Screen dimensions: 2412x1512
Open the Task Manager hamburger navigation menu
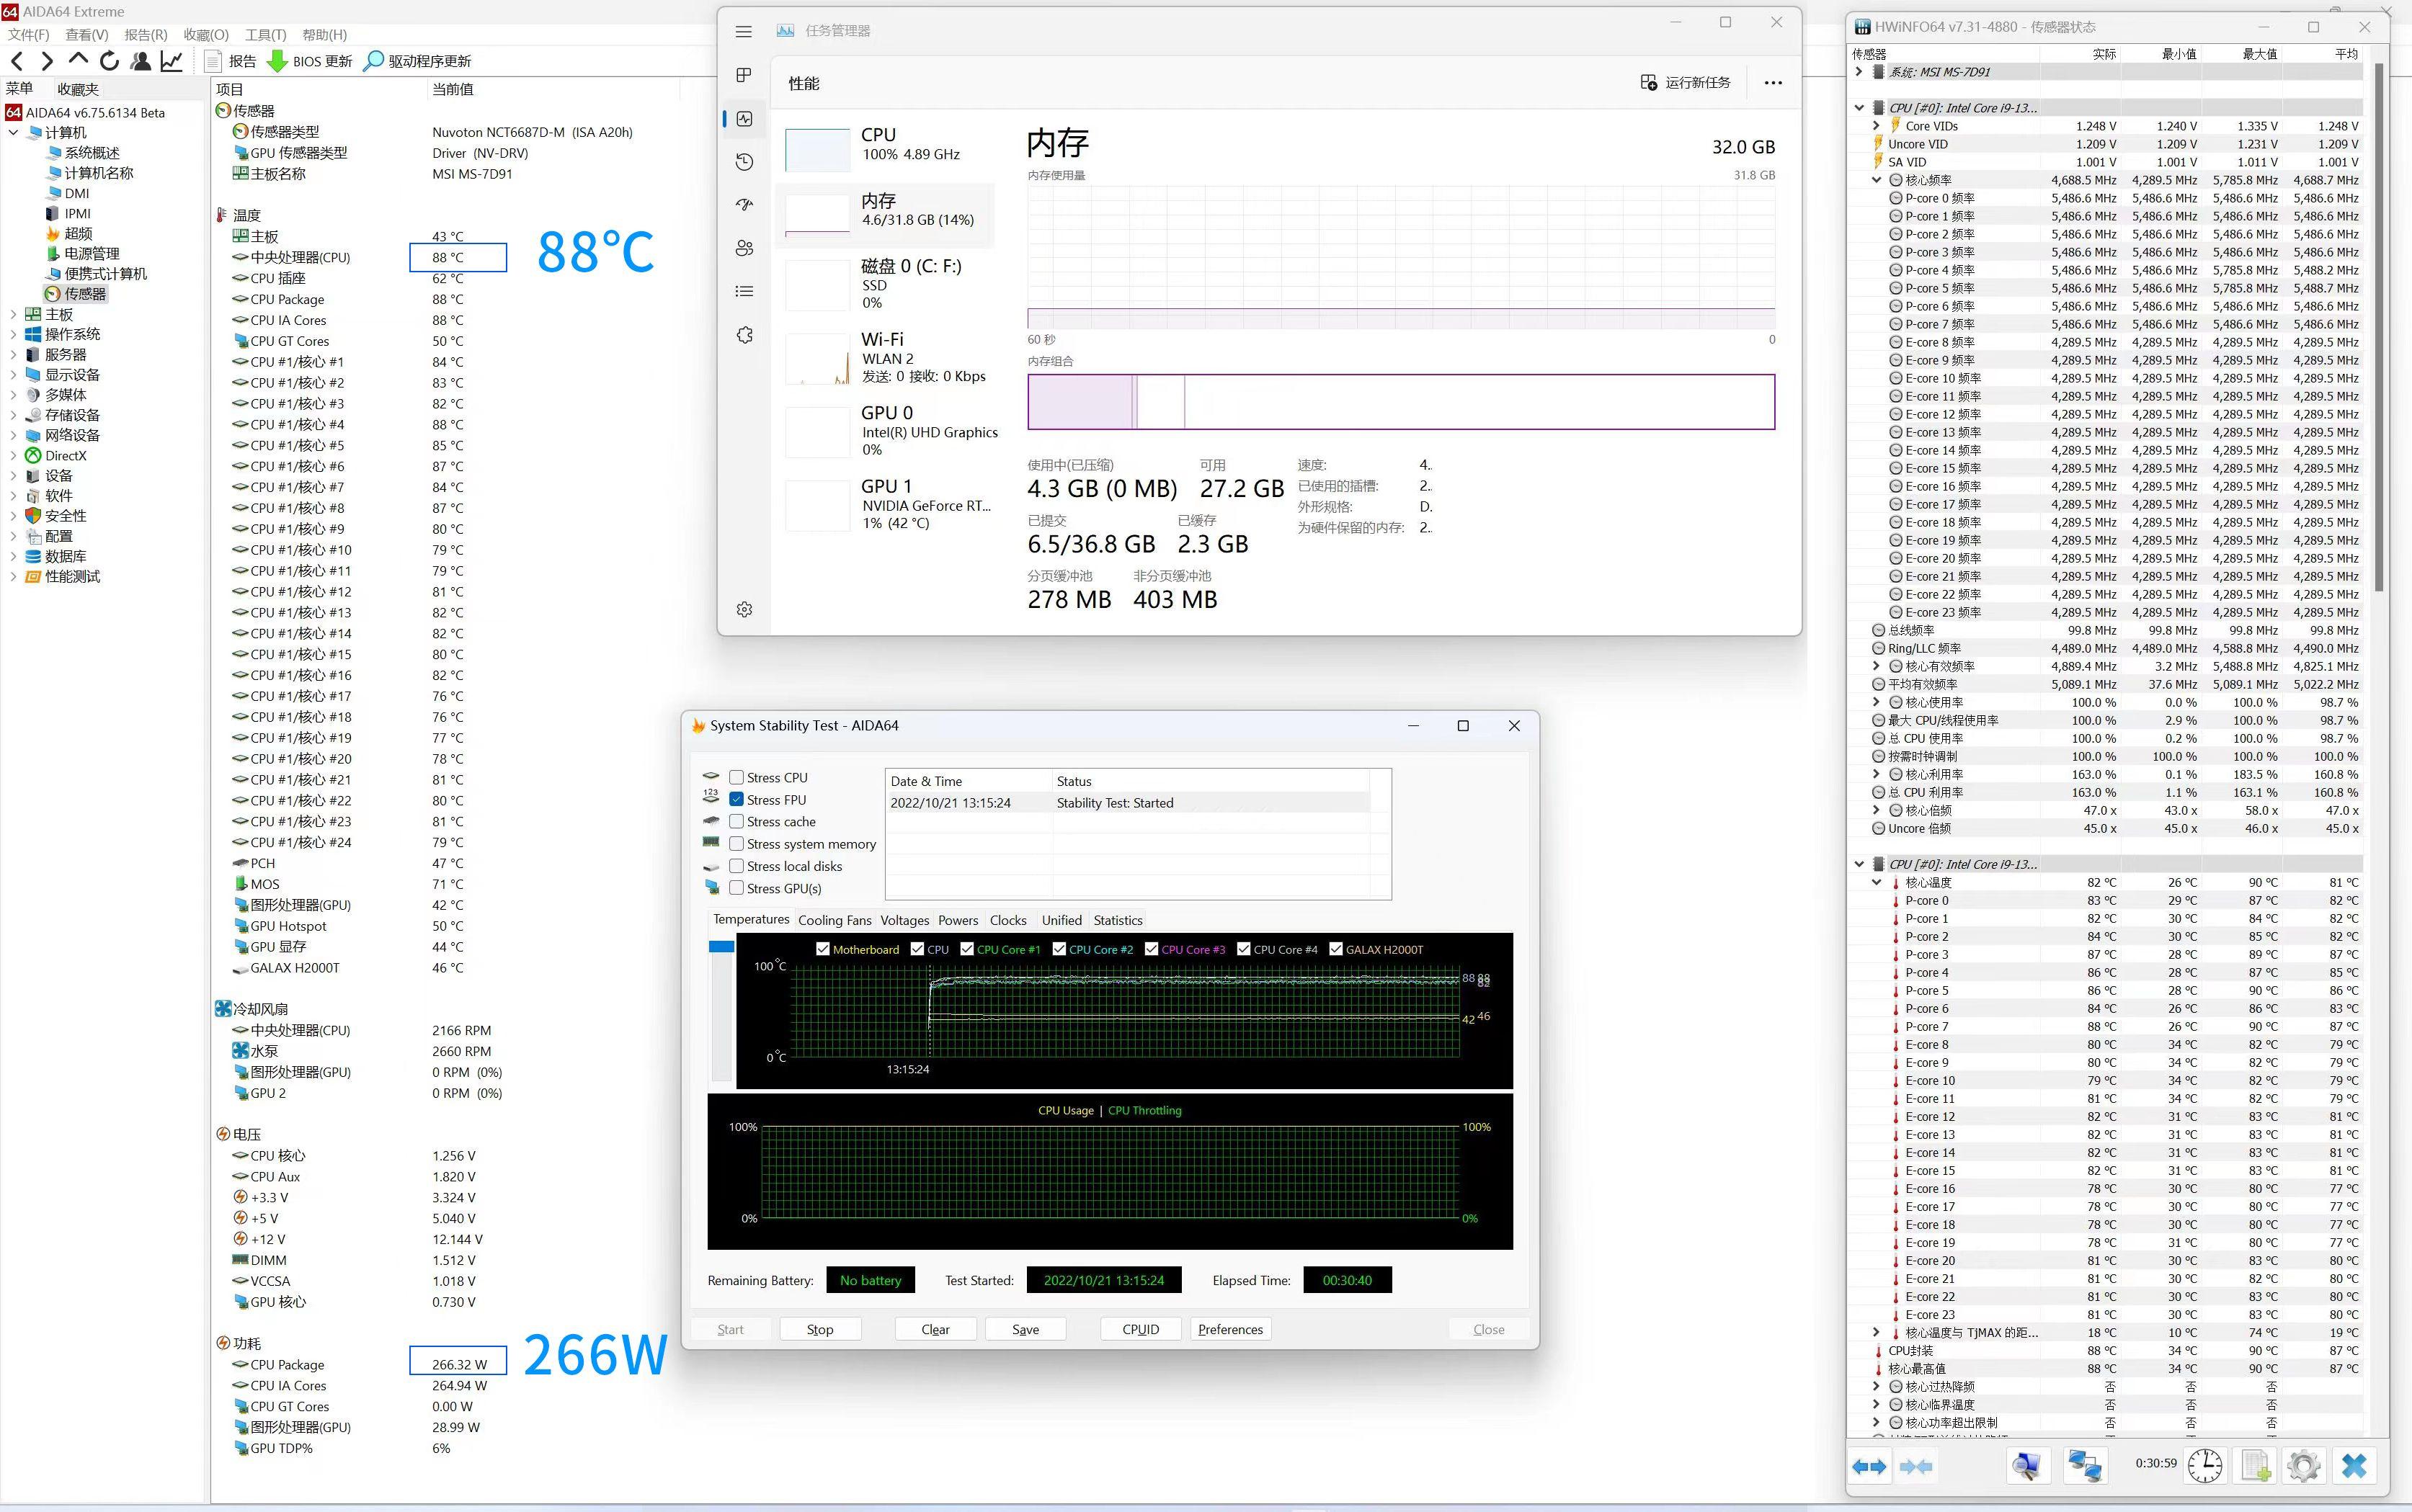[x=743, y=32]
